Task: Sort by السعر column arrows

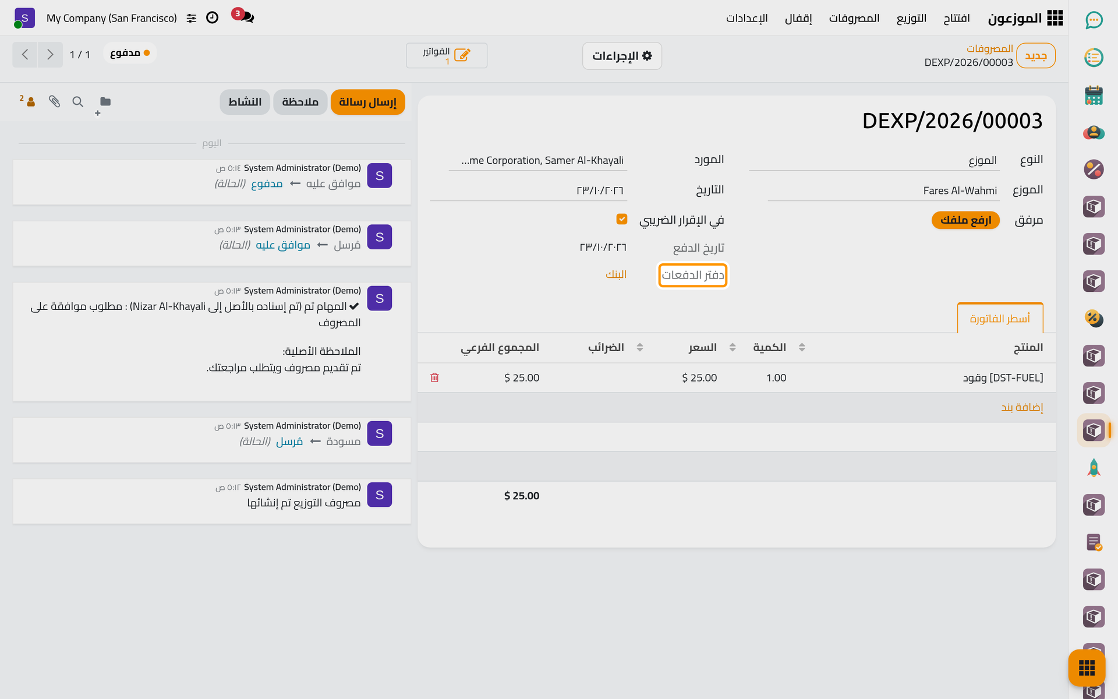Action: click(733, 347)
